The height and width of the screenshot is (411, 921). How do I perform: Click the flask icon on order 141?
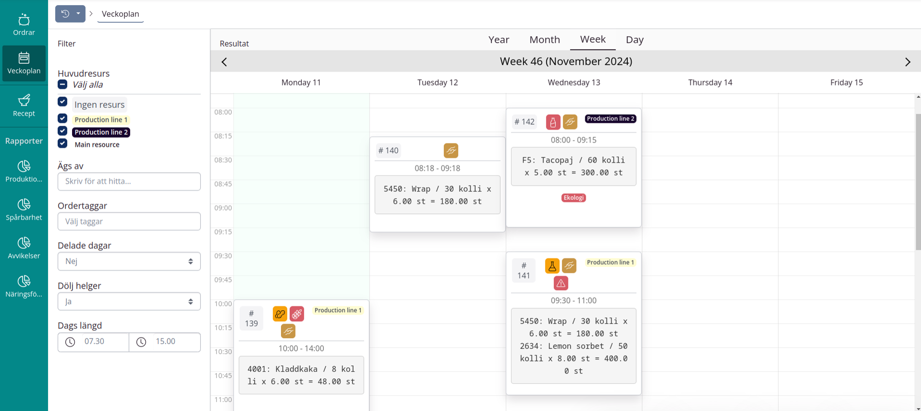552,266
